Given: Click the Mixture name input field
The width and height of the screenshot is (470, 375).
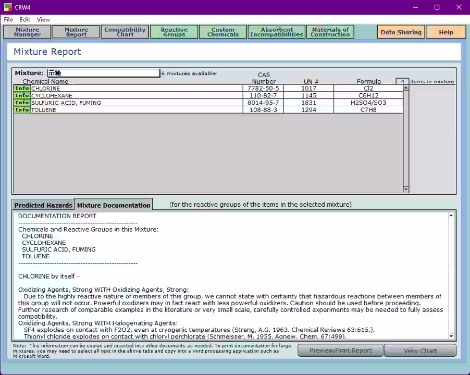Looking at the screenshot, I should [103, 73].
